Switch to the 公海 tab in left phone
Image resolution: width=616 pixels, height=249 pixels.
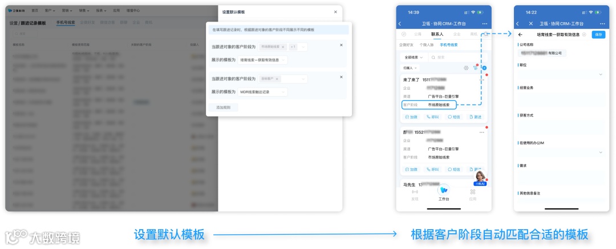(418, 35)
